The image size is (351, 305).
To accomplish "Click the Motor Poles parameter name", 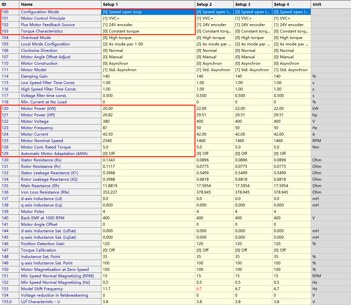I will (33, 212).
